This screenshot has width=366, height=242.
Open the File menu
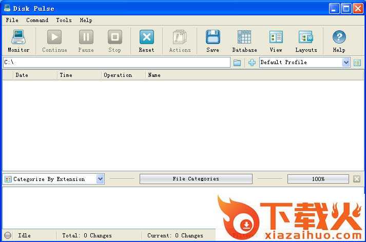pyautogui.click(x=12, y=21)
